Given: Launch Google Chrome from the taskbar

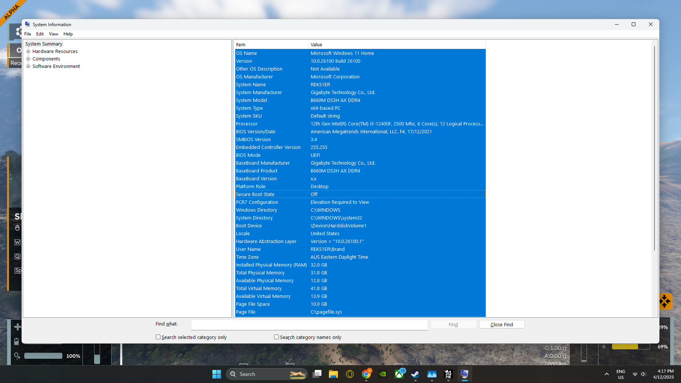Looking at the screenshot, I should click(366, 374).
